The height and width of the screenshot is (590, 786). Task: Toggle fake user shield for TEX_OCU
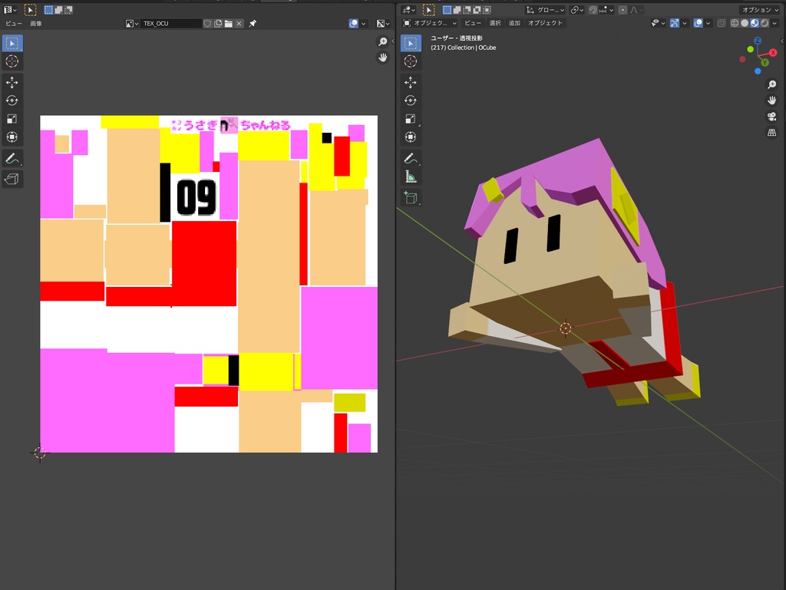207,24
